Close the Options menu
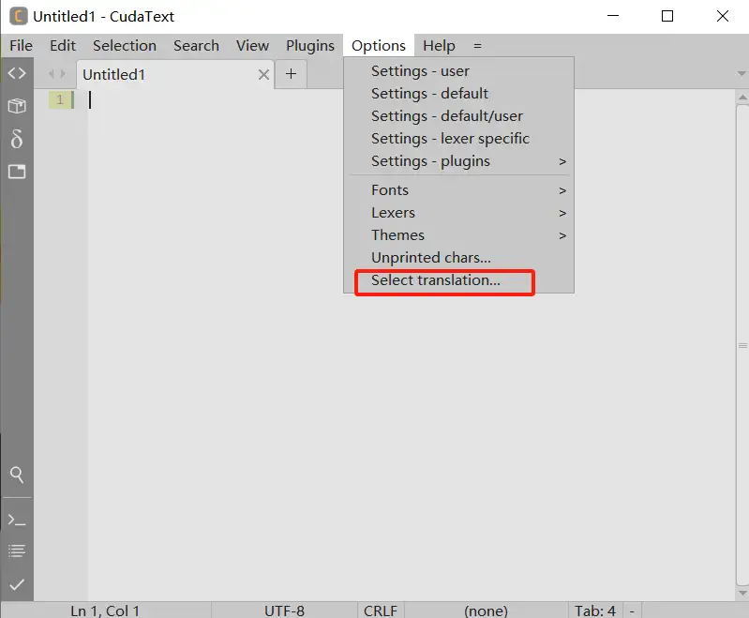Screen dimensions: 749x618 tap(379, 45)
